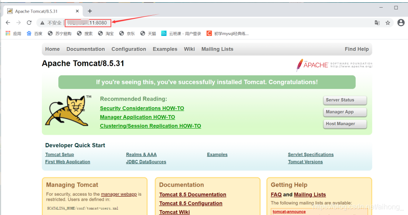408x215 pixels.
Task: Open Clustering/Session Replication HOW-TO link
Action: coord(151,126)
